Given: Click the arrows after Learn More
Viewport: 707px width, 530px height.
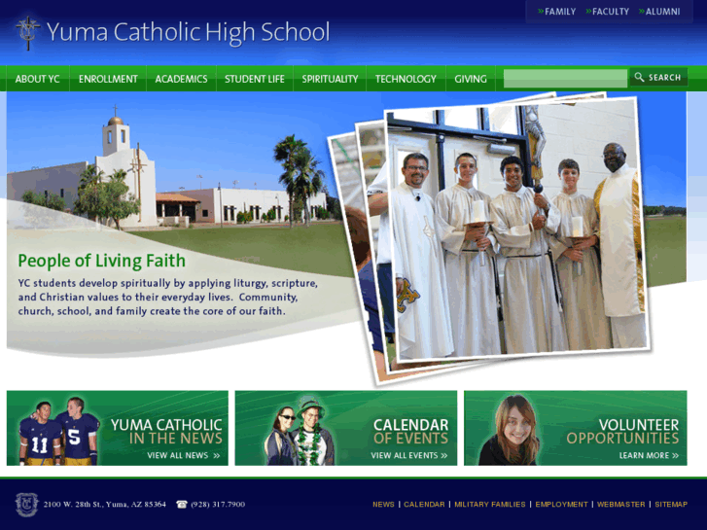Looking at the screenshot, I should tap(675, 455).
